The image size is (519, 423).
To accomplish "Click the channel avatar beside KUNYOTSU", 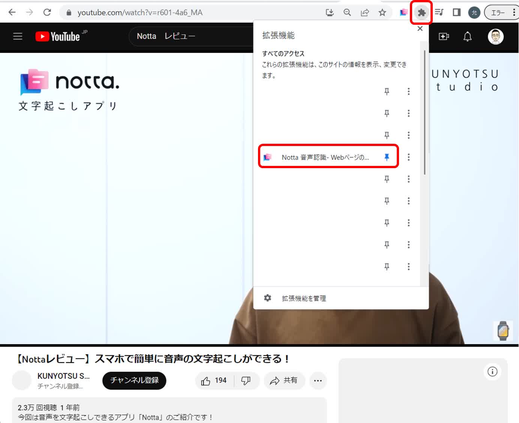I will click(x=21, y=380).
